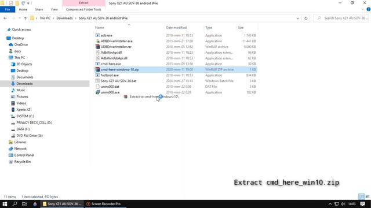Select the cmd-here-windows-10.zip archive icon
This screenshot has height=208, width=371.
[97, 69]
